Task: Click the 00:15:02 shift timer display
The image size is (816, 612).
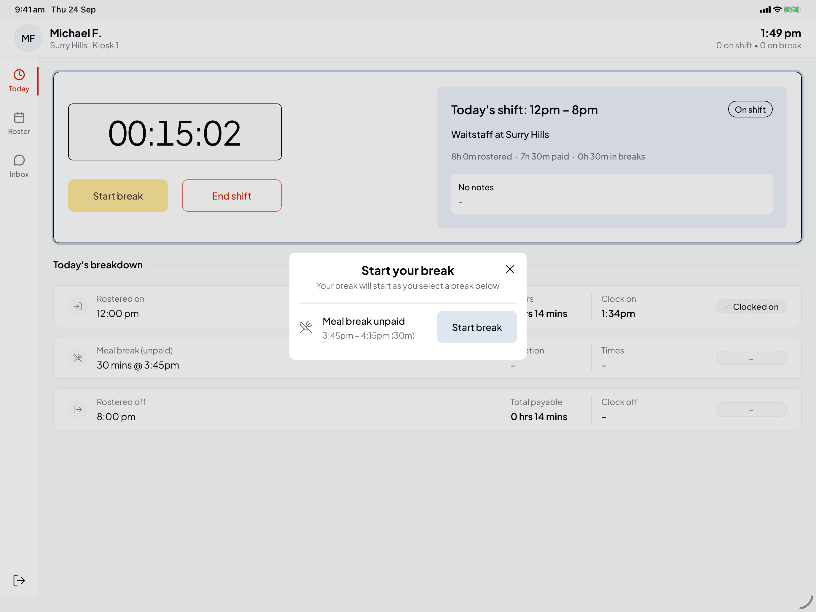Action: [175, 132]
